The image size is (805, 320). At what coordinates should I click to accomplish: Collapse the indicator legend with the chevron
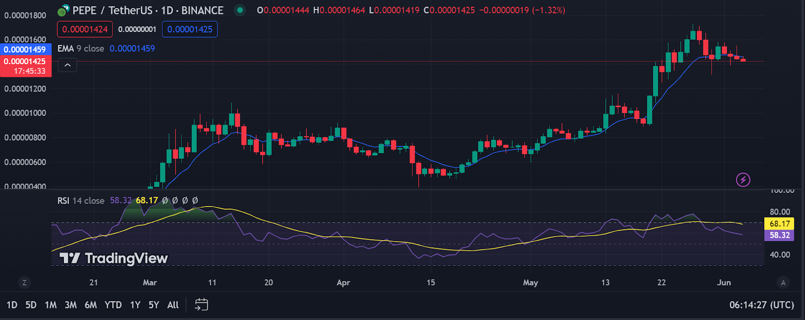tap(67, 65)
